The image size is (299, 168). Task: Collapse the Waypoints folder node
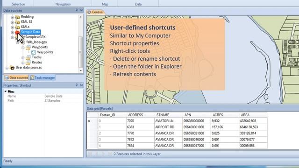(23, 48)
